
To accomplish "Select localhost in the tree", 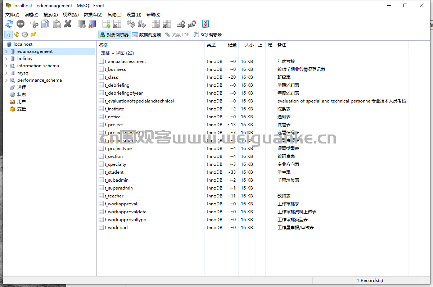I will pyautogui.click(x=23, y=44).
